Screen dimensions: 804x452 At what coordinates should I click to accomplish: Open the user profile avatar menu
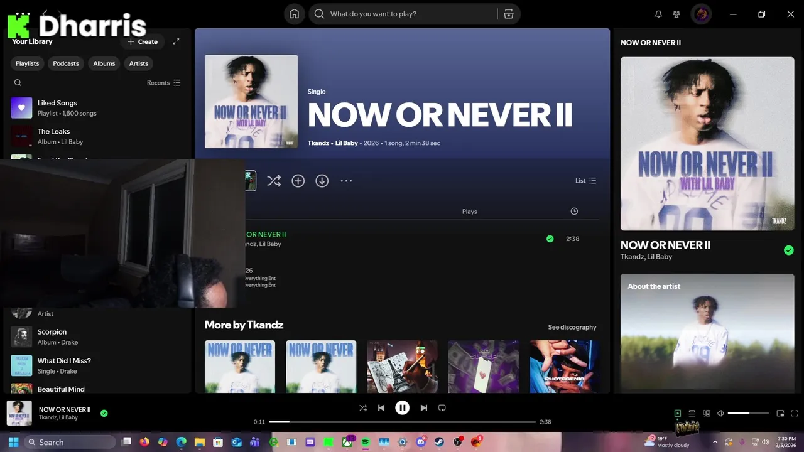[702, 14]
